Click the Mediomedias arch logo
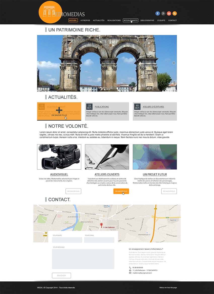This screenshot has width=214, height=294. pos(50,13)
